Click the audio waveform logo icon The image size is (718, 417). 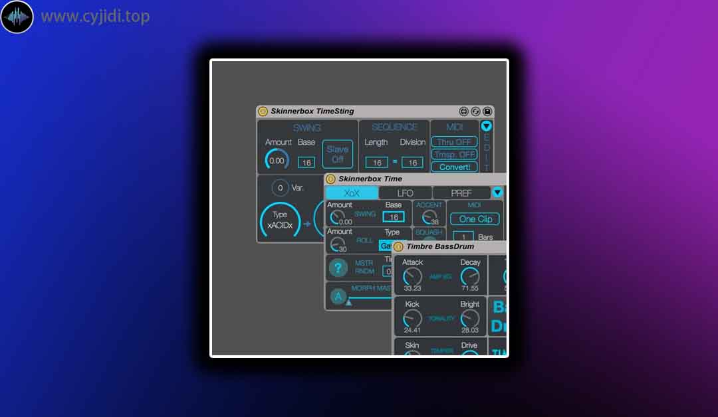point(17,17)
